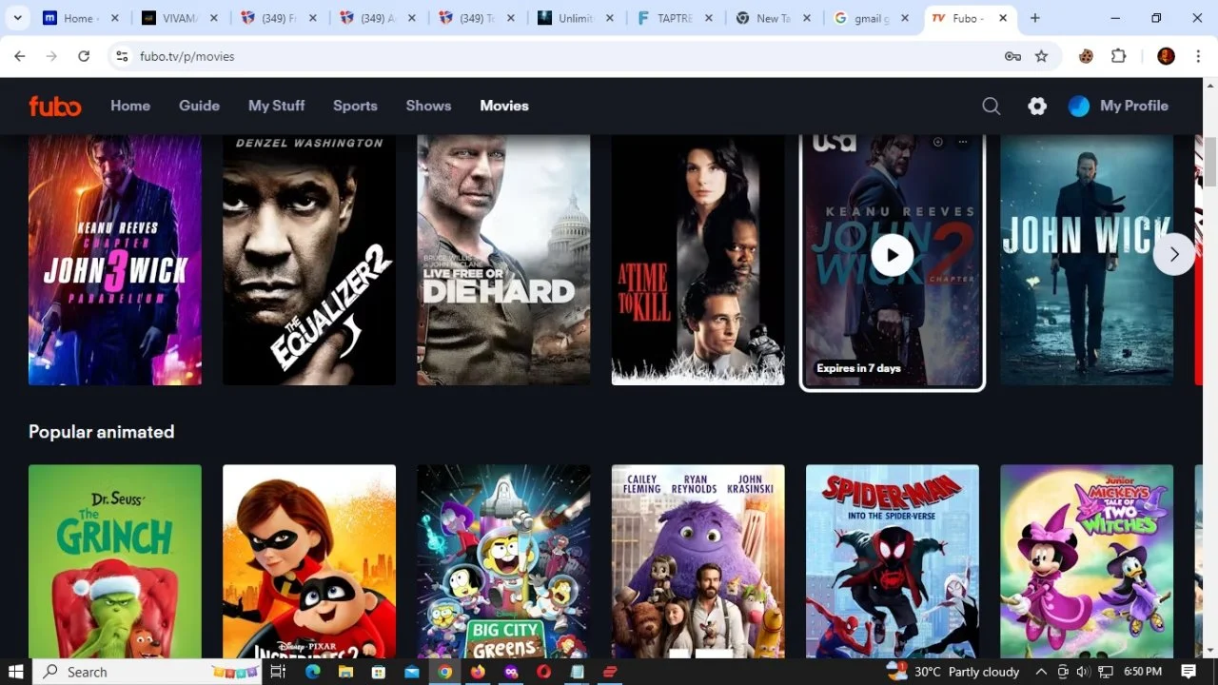Image resolution: width=1218 pixels, height=685 pixels.
Task: Open Task View in taskbar
Action: [278, 672]
